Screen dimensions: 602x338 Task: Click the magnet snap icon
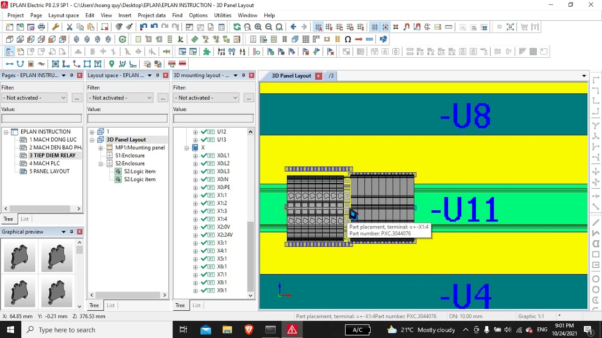coord(407,27)
